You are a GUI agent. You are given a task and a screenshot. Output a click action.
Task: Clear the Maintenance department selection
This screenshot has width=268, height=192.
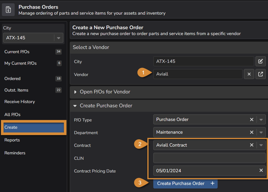click(252, 132)
